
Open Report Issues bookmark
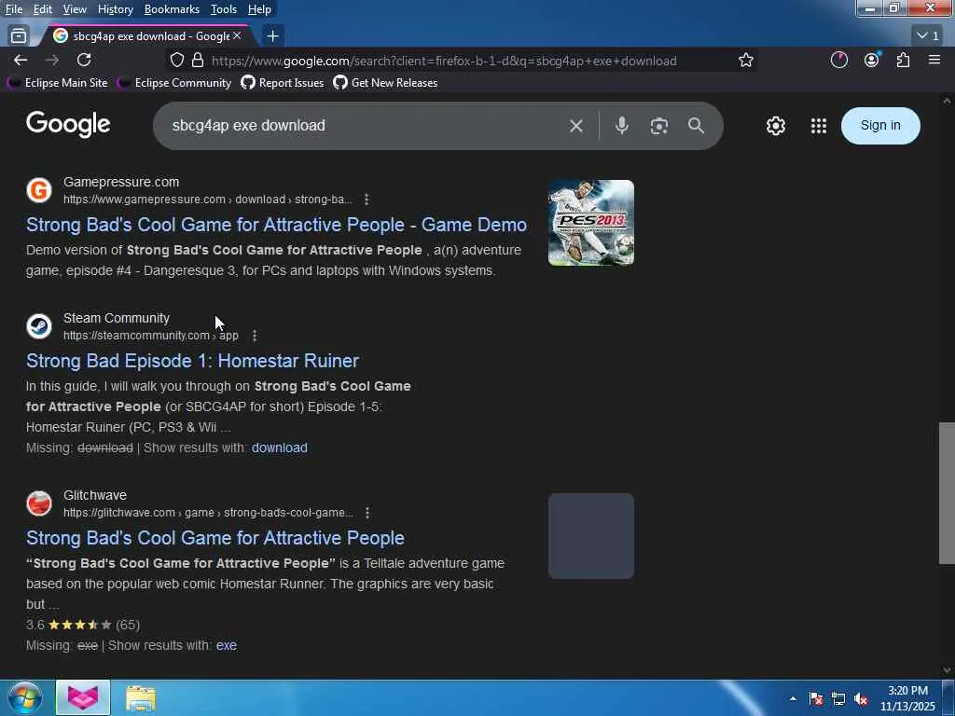[282, 83]
